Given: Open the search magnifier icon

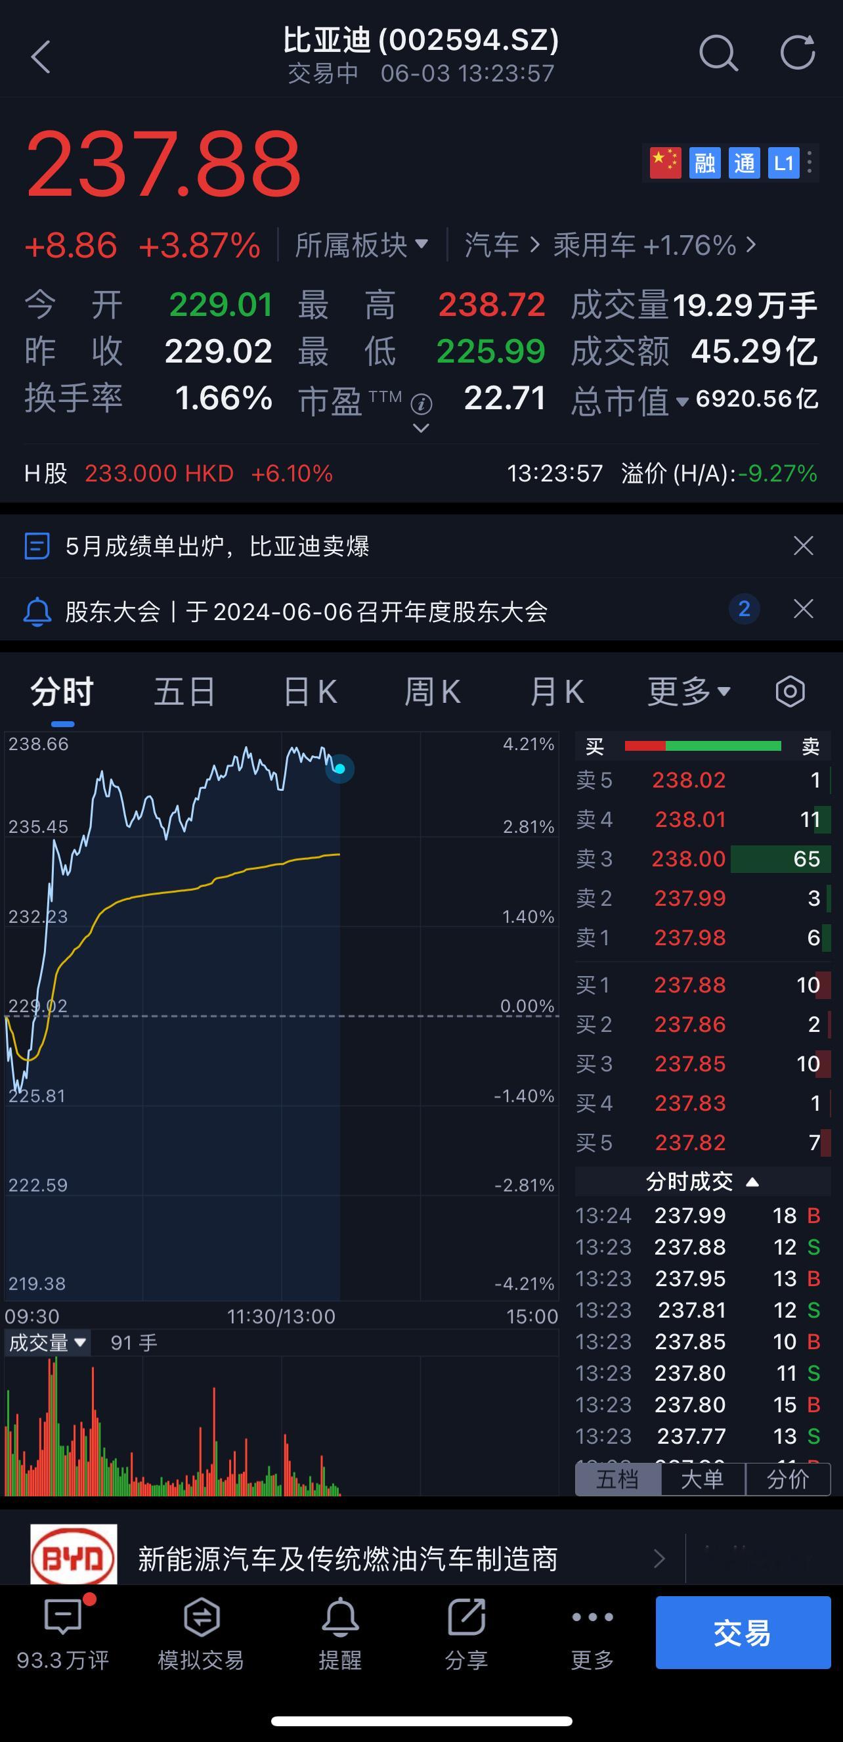Looking at the screenshot, I should (718, 53).
